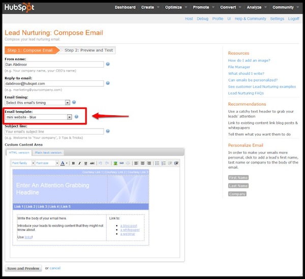Open Help & Community link
The width and height of the screenshot is (305, 279).
tap(250, 19)
